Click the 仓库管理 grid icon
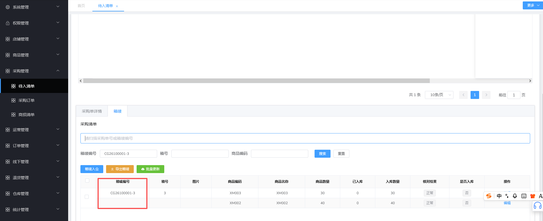 (8, 194)
